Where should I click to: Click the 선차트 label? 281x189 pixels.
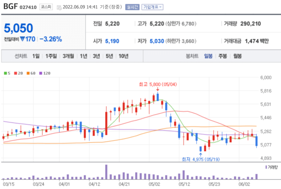pos(21,56)
